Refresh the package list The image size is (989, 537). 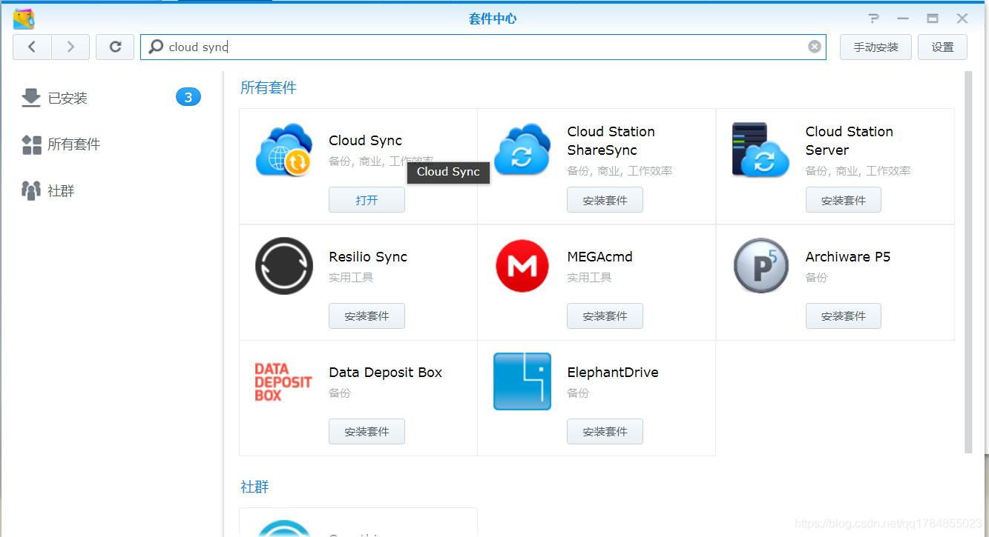115,47
